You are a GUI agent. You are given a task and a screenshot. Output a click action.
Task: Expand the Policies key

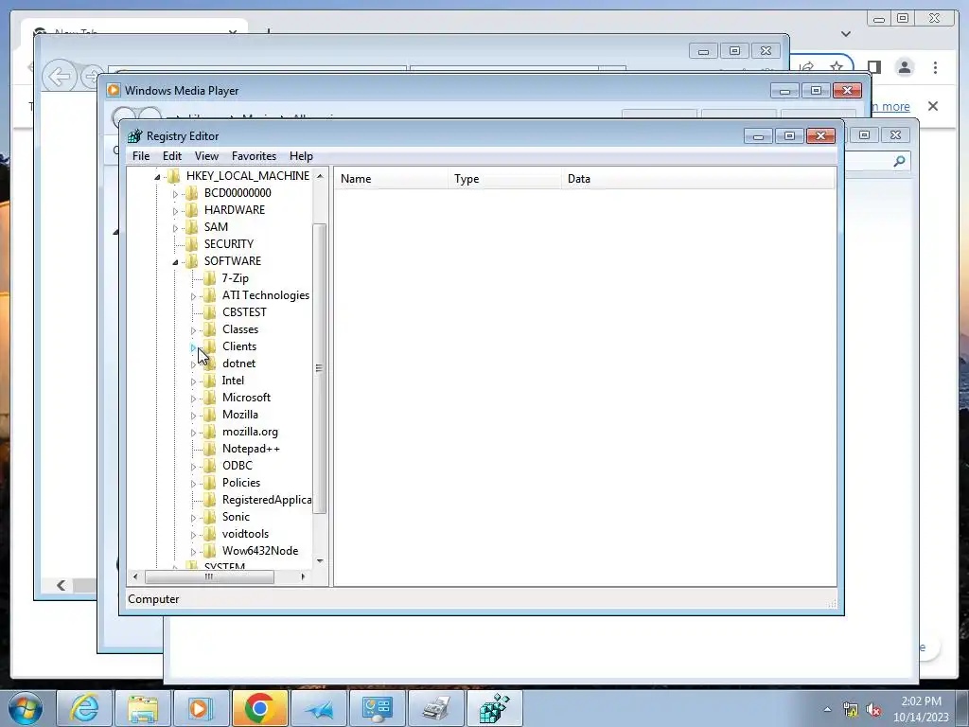point(193,484)
